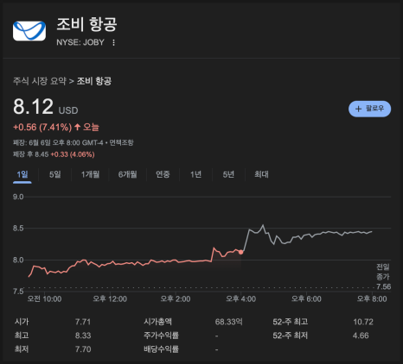Select the 최대 chart tab
Screen dimensions: 403x364
click(261, 174)
